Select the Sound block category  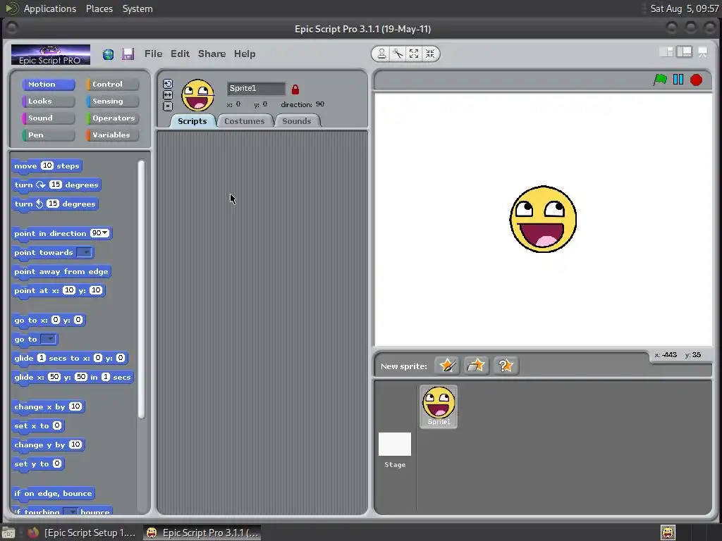tap(48, 118)
